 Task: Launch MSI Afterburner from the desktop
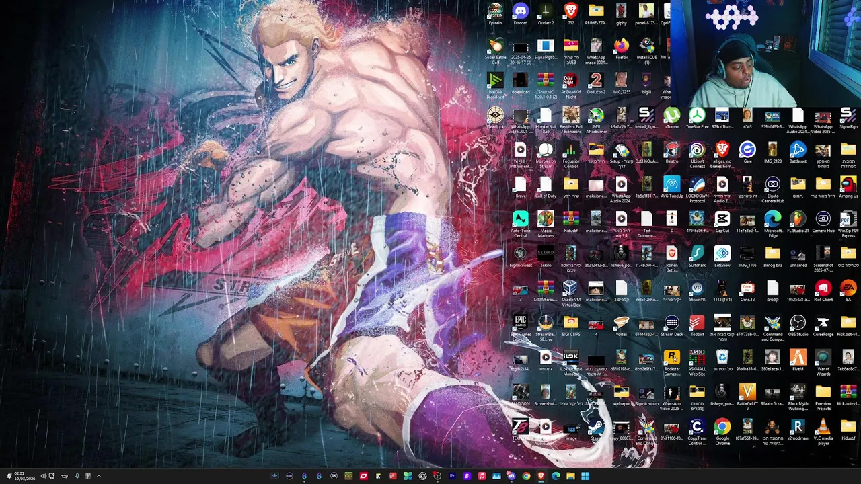pyautogui.click(x=596, y=120)
